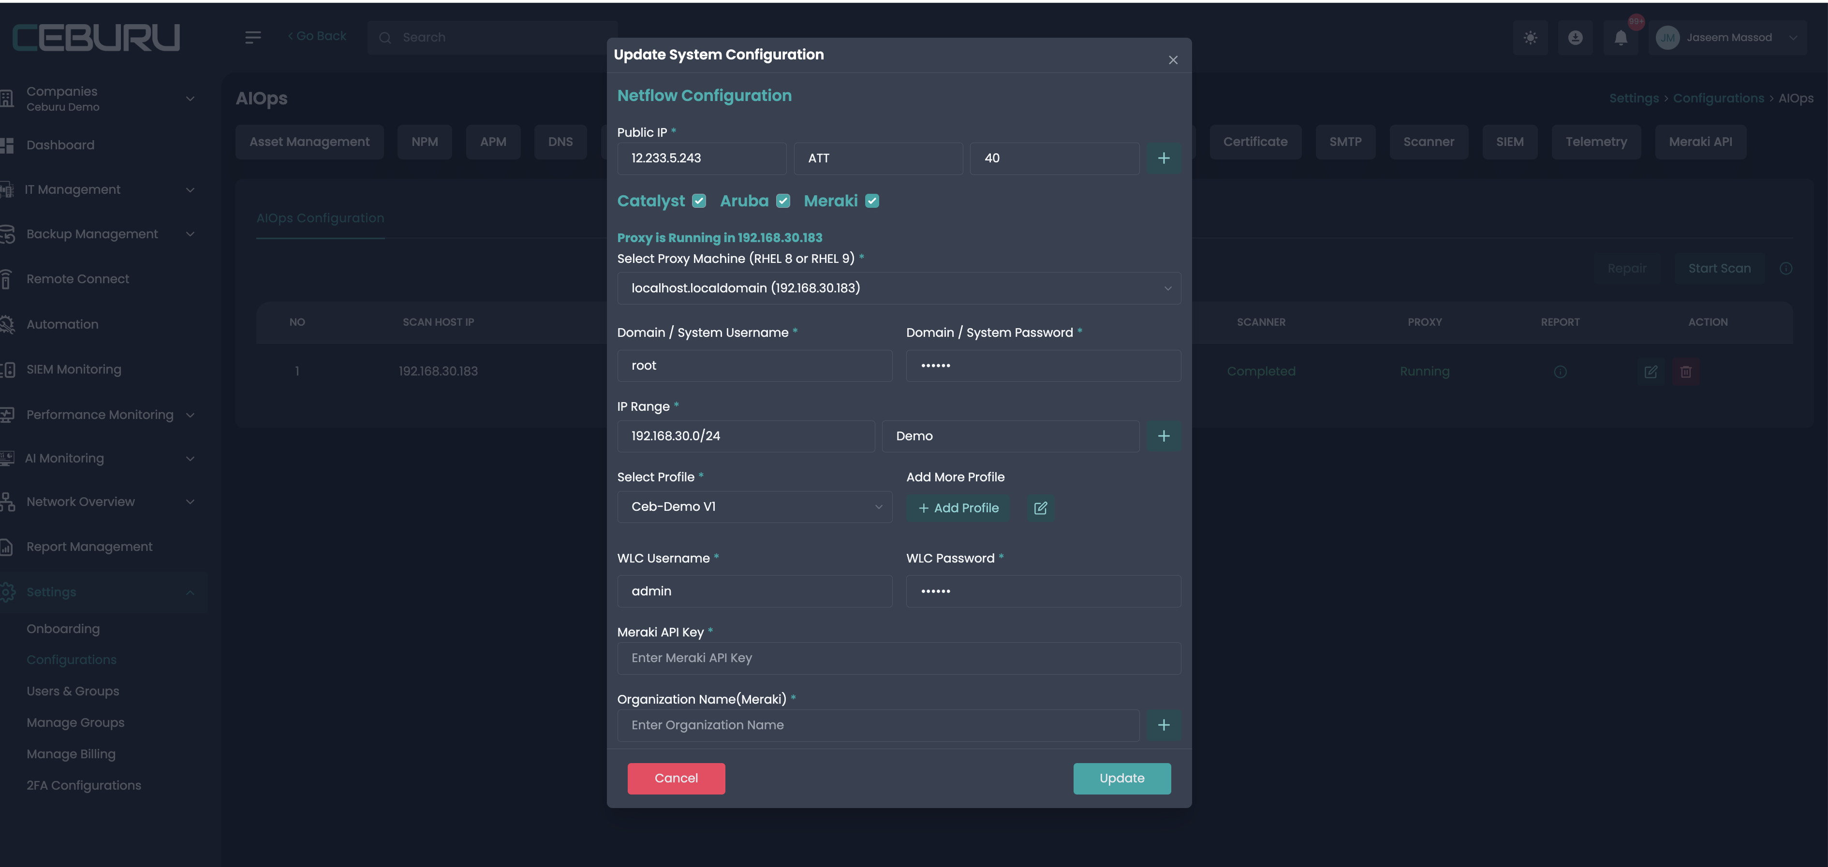Click the hamburger menu icon in header
The image size is (1828, 867).
pos(252,38)
